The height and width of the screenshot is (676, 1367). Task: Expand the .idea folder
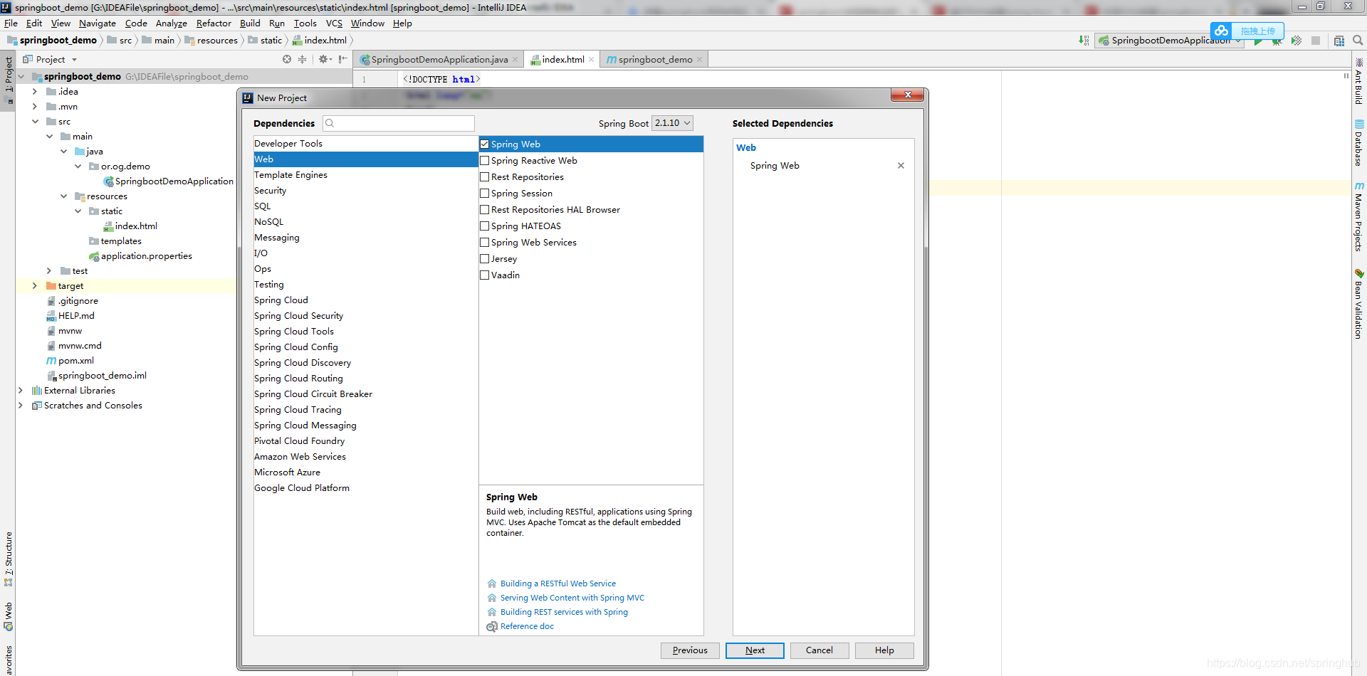click(34, 92)
